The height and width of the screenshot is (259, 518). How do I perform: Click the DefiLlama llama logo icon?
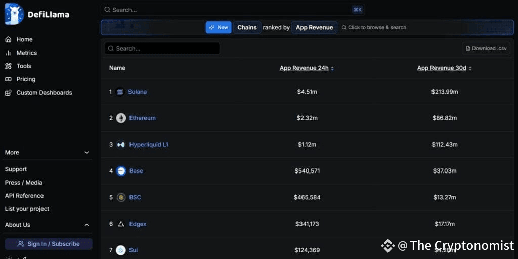tap(15, 14)
